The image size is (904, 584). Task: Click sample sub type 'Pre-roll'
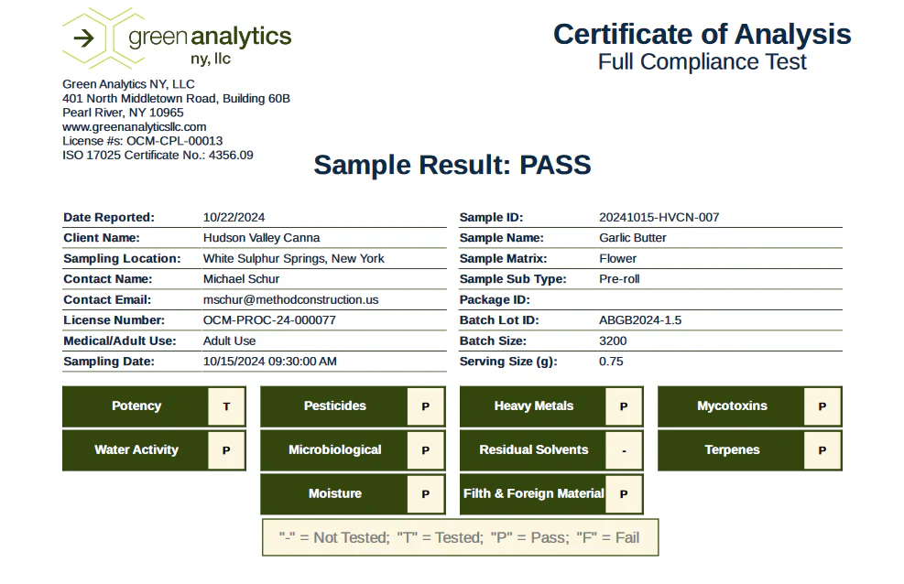click(619, 279)
